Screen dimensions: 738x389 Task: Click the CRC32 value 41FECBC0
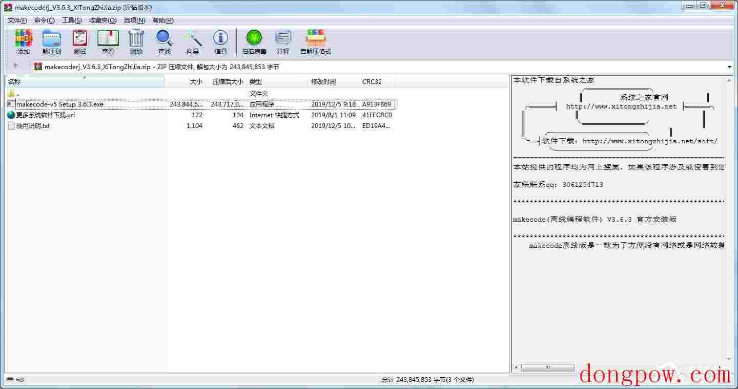[377, 115]
